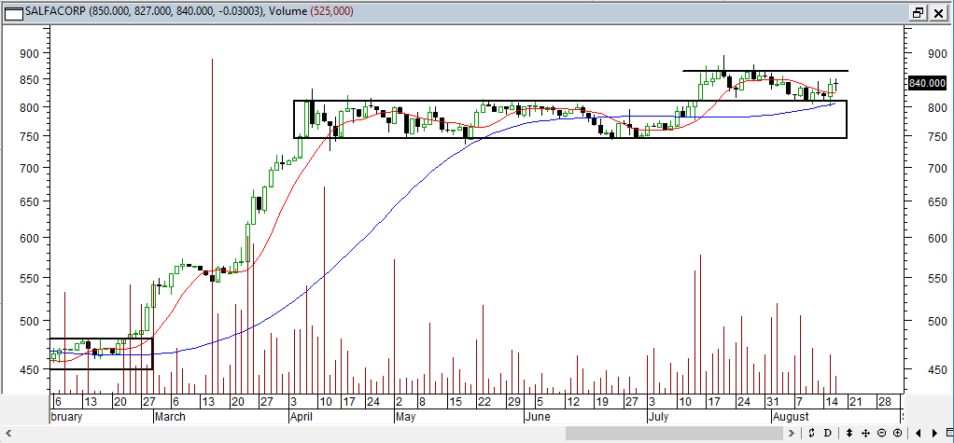Click the April label on date axis
954x443 pixels.
pos(302,417)
